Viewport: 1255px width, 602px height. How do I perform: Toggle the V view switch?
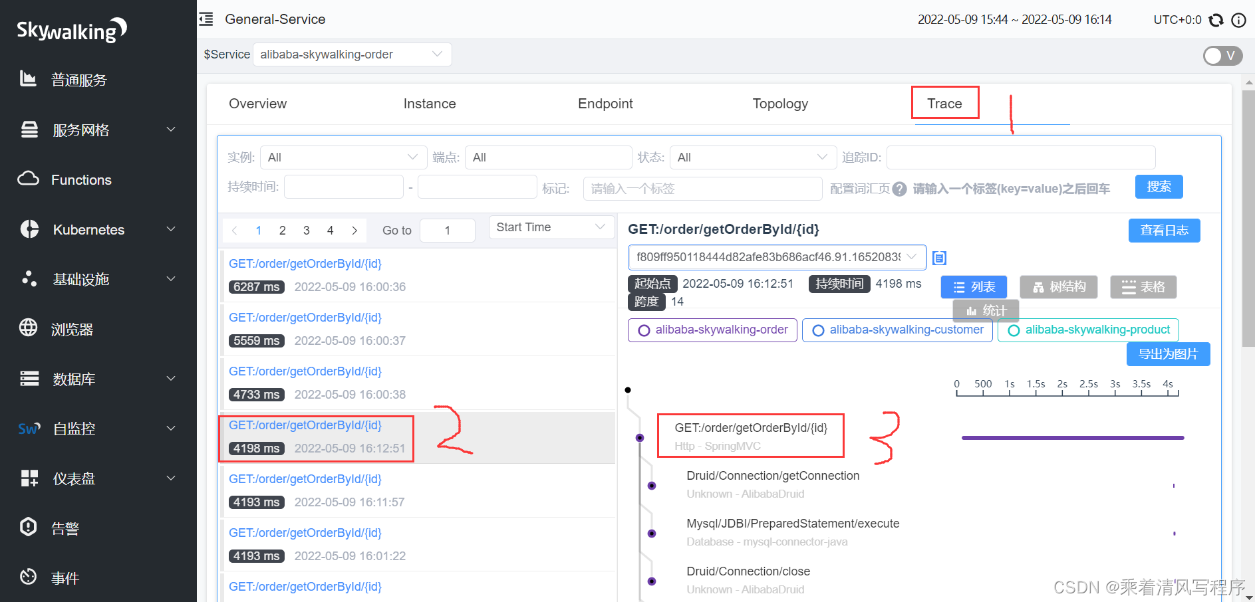[1222, 56]
